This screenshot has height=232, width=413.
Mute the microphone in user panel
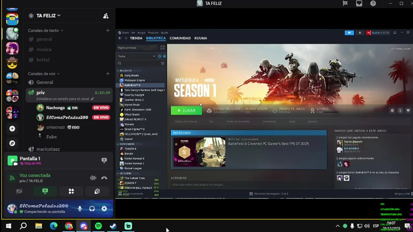[80, 208]
